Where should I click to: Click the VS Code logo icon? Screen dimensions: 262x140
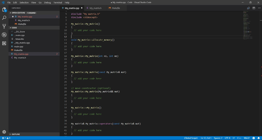(3, 2)
